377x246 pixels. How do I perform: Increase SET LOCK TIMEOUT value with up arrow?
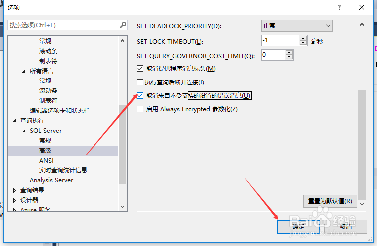(303, 38)
